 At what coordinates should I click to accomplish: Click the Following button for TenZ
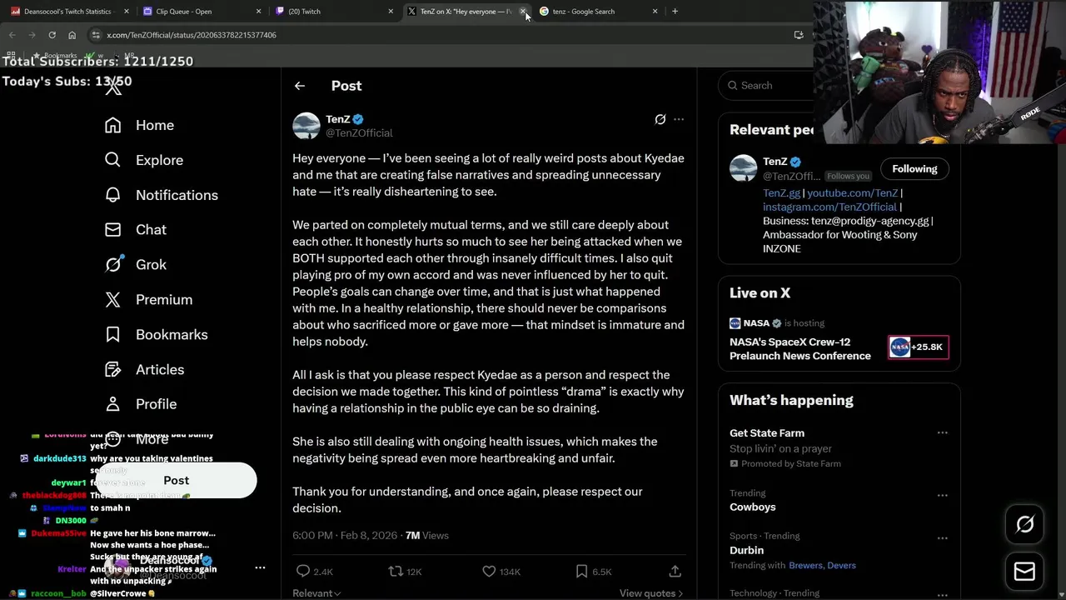pyautogui.click(x=914, y=168)
